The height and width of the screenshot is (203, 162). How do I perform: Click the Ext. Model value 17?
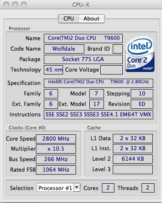click(x=96, y=104)
